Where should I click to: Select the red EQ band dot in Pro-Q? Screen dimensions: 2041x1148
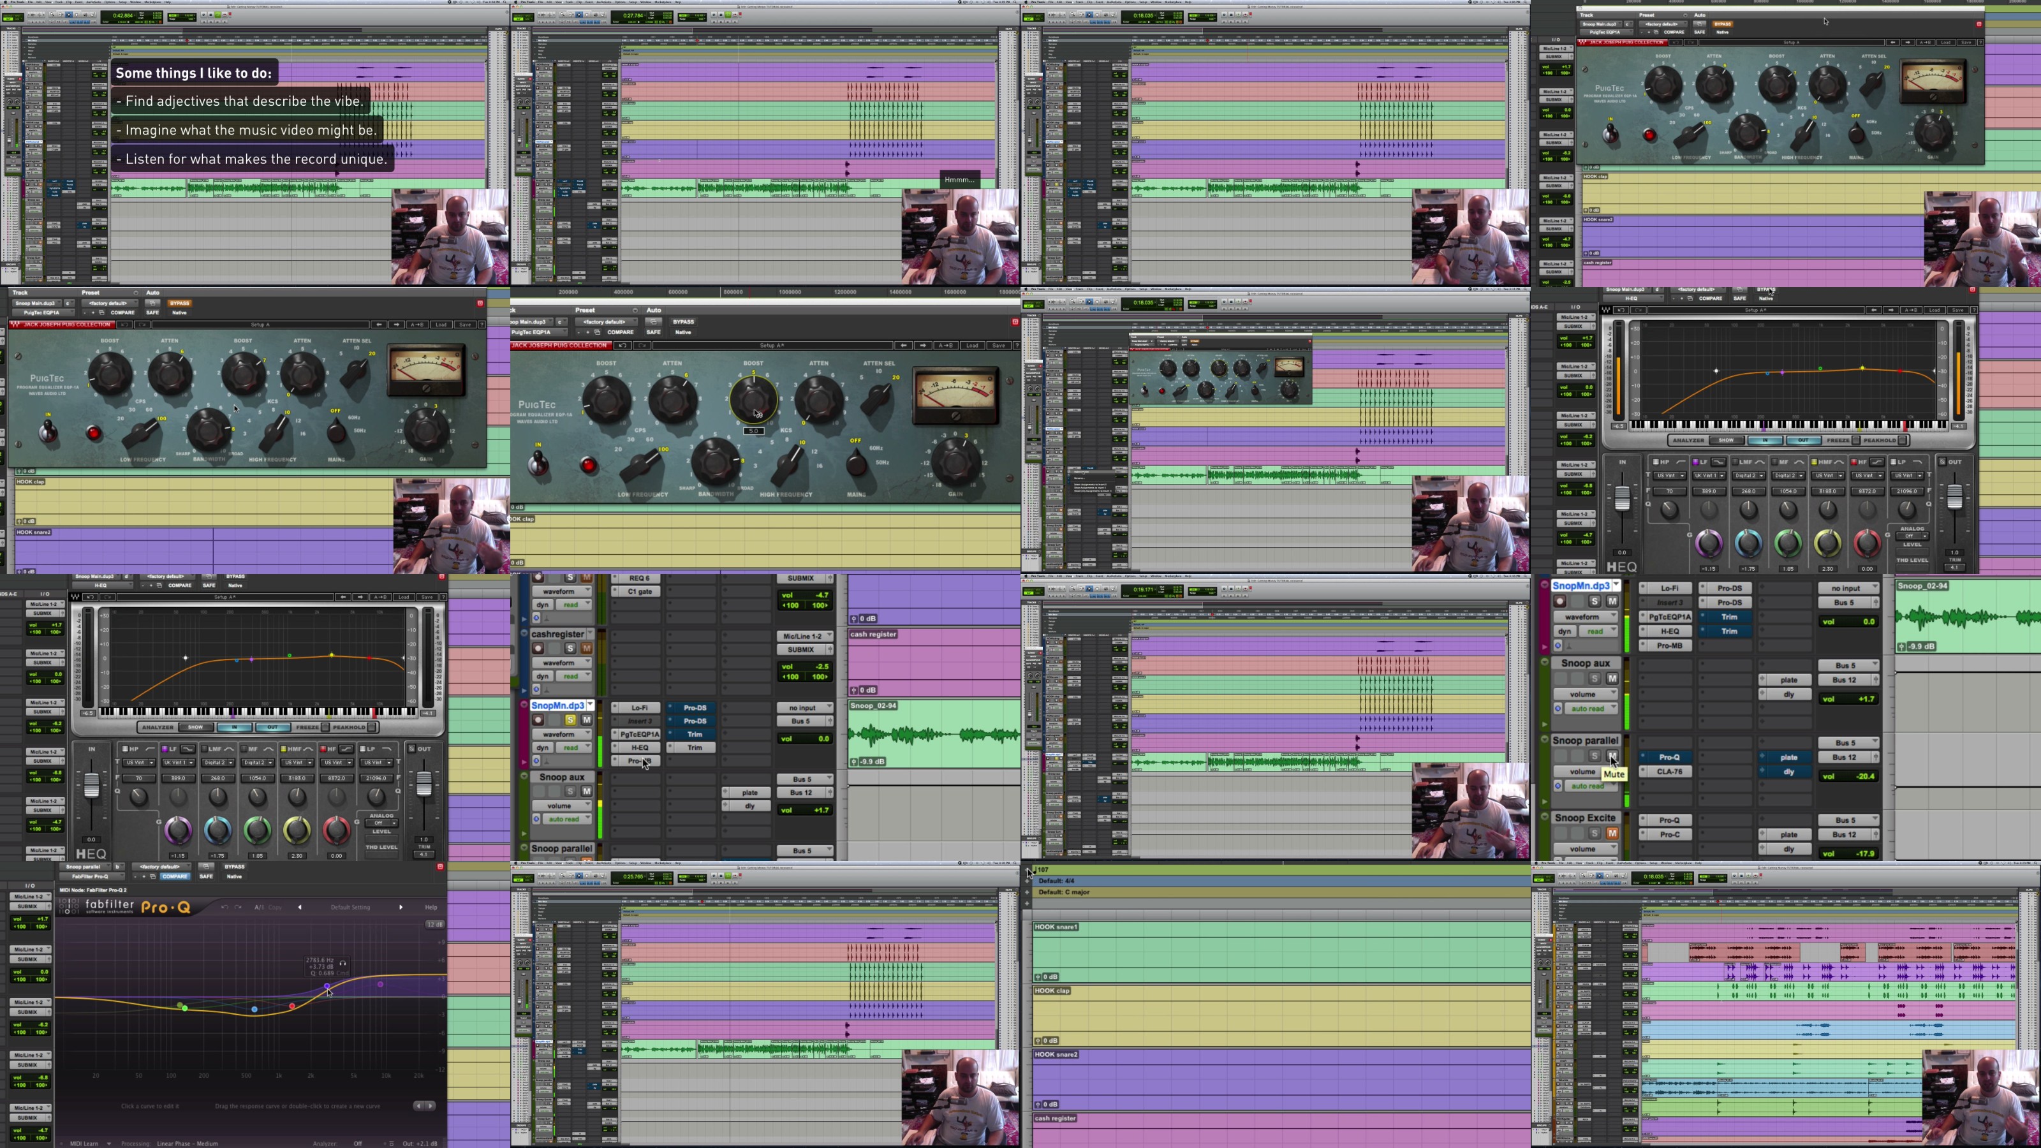[292, 1006]
